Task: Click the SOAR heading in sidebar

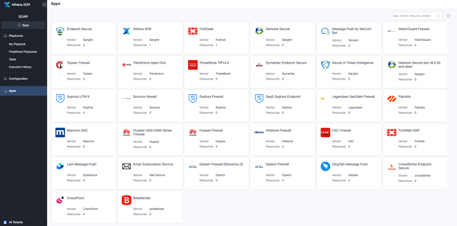Action: 23,17
